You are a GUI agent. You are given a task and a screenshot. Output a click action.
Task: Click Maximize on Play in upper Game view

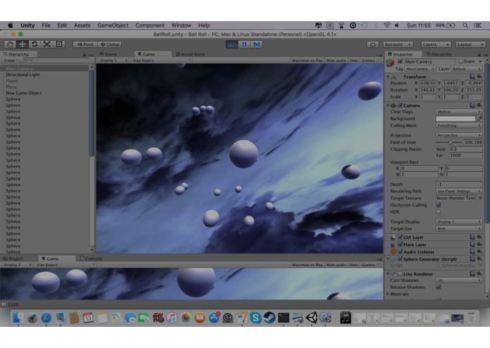tap(307, 61)
